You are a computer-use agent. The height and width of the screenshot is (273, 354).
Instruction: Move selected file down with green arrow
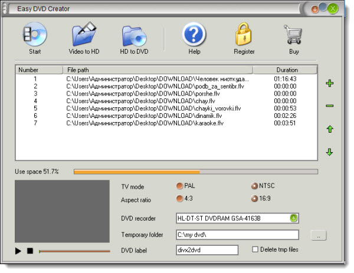pos(330,152)
